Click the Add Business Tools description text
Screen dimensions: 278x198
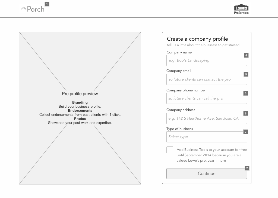click(x=212, y=155)
